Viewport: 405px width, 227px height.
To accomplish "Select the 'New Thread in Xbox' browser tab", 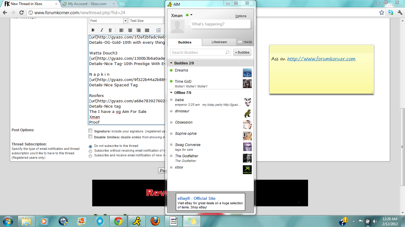I will [x=31, y=4].
